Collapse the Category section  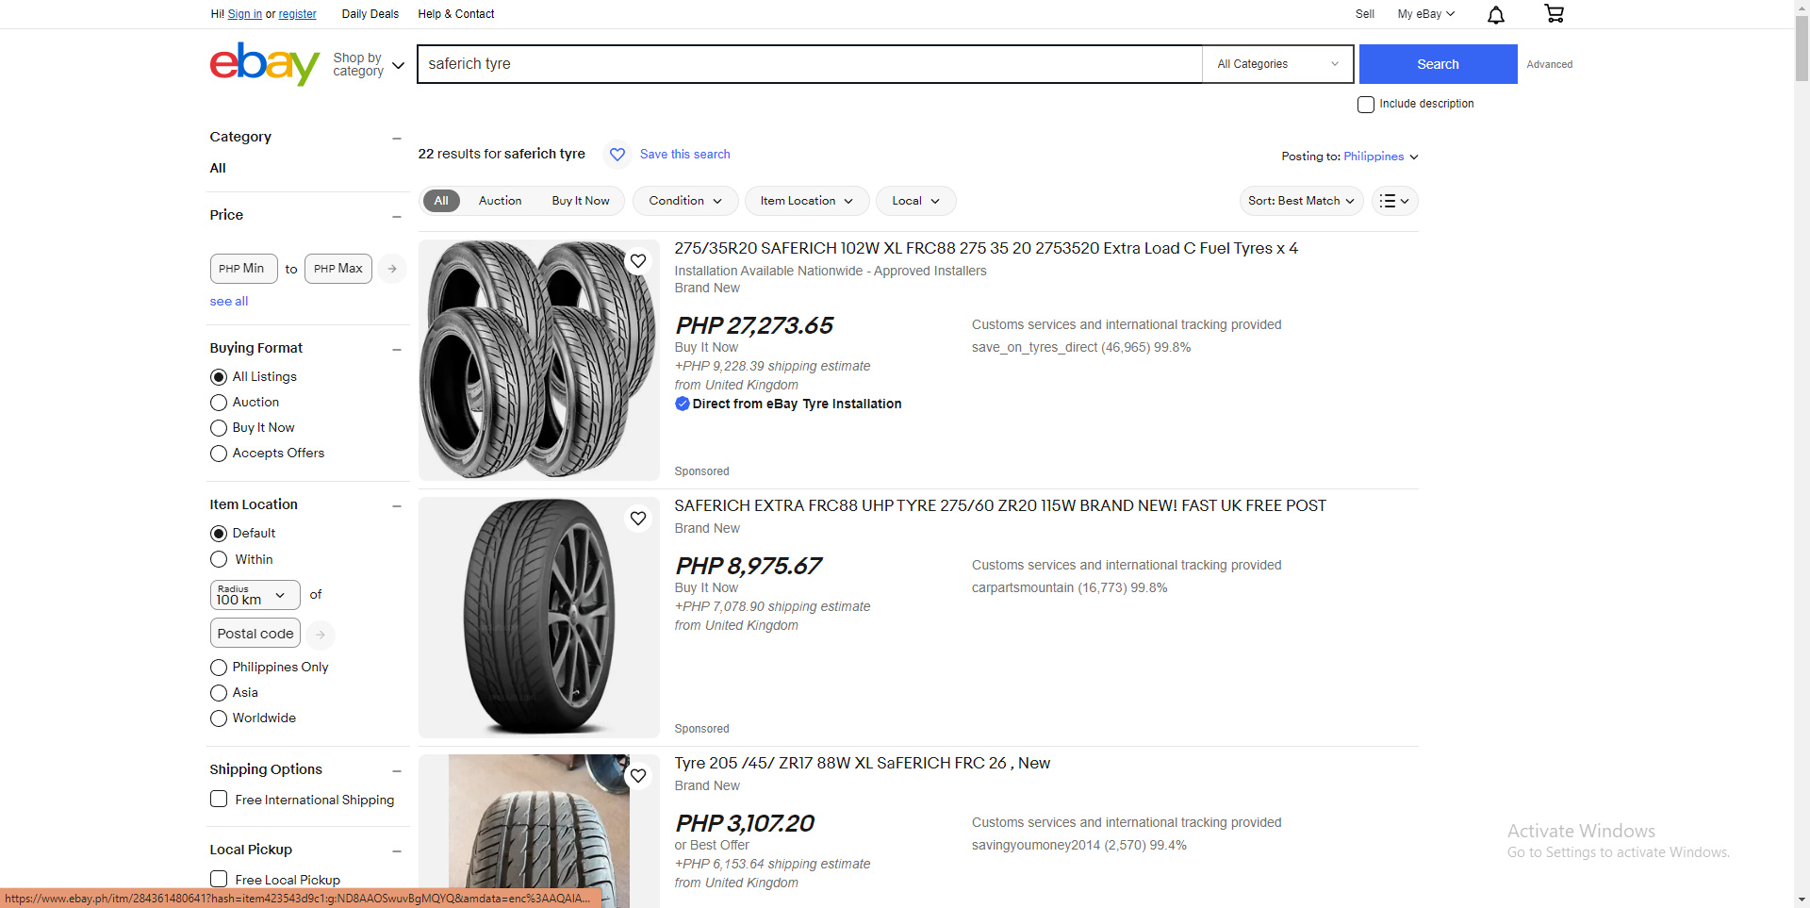coord(397,138)
